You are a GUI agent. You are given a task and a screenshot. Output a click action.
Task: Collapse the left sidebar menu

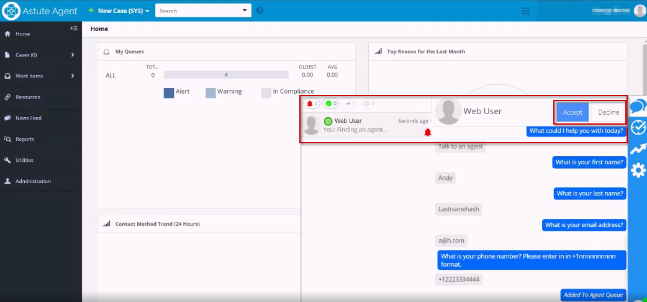pyautogui.click(x=74, y=28)
